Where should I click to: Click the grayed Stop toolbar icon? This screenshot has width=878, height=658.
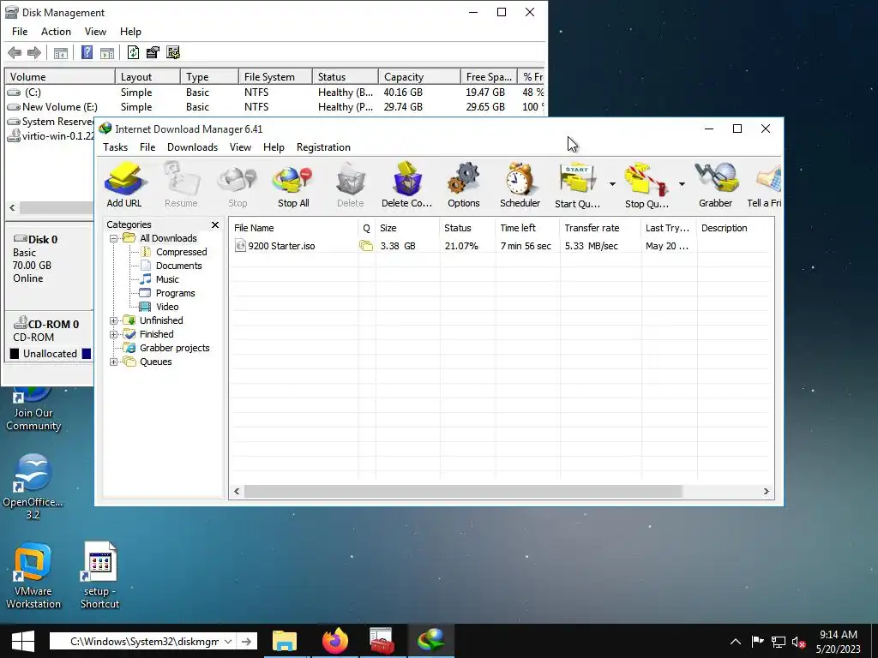[x=238, y=185]
